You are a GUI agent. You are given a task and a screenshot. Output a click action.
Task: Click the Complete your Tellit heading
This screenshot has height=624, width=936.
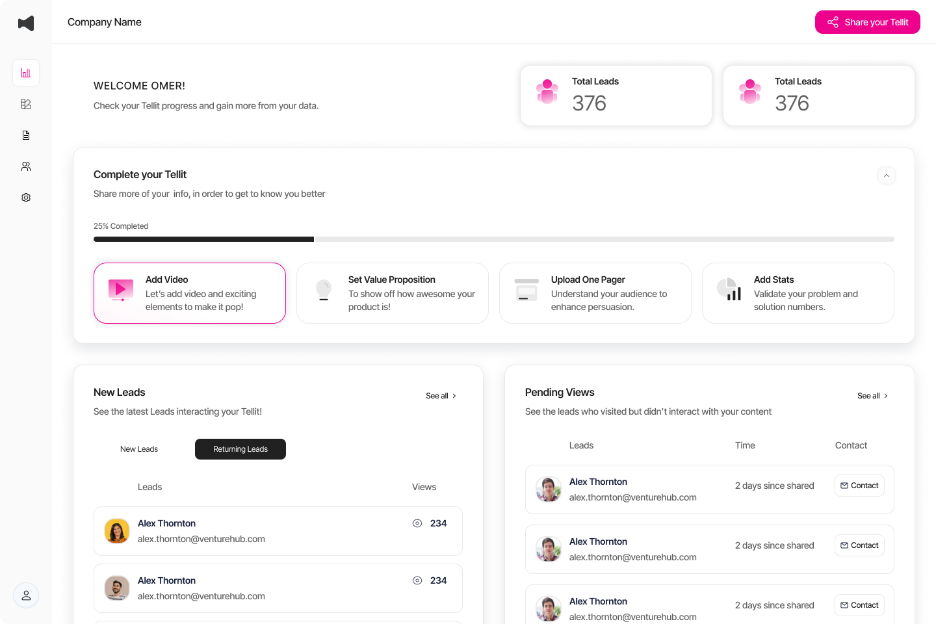[140, 174]
